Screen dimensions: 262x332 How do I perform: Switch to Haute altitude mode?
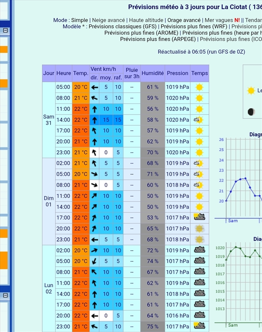[146, 20]
